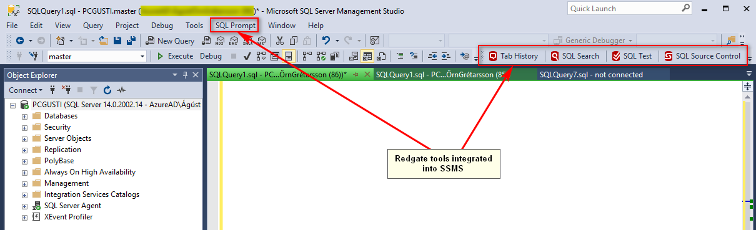
Task: Cut selection using the scissors icon
Action: point(280,41)
